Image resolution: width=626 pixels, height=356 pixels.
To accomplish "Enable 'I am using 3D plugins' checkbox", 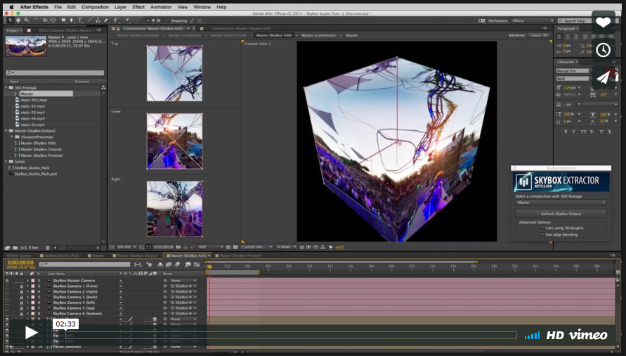I will (x=542, y=228).
